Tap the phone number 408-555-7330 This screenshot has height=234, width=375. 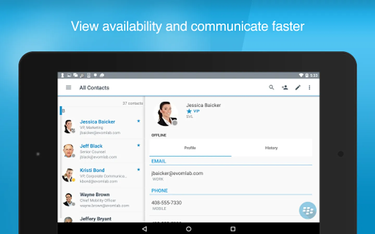pyautogui.click(x=167, y=203)
